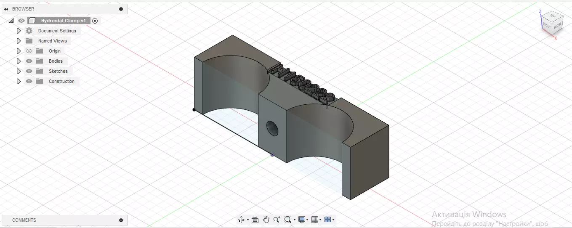This screenshot has width=572, height=228.
Task: Select Origin tree item
Action: [x=55, y=51]
